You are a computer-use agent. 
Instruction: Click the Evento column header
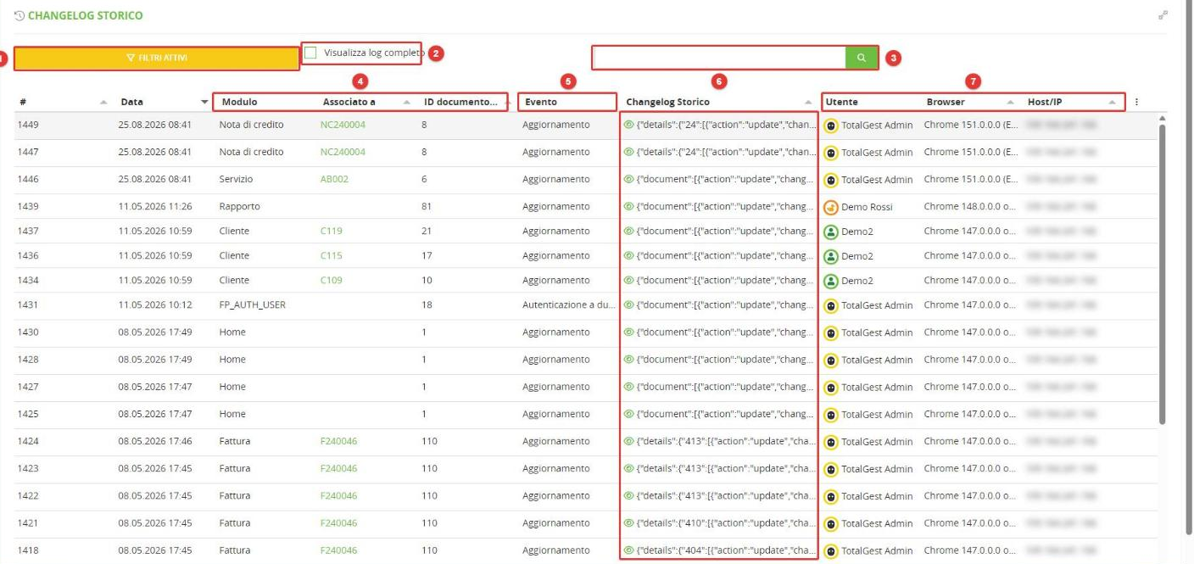click(541, 102)
